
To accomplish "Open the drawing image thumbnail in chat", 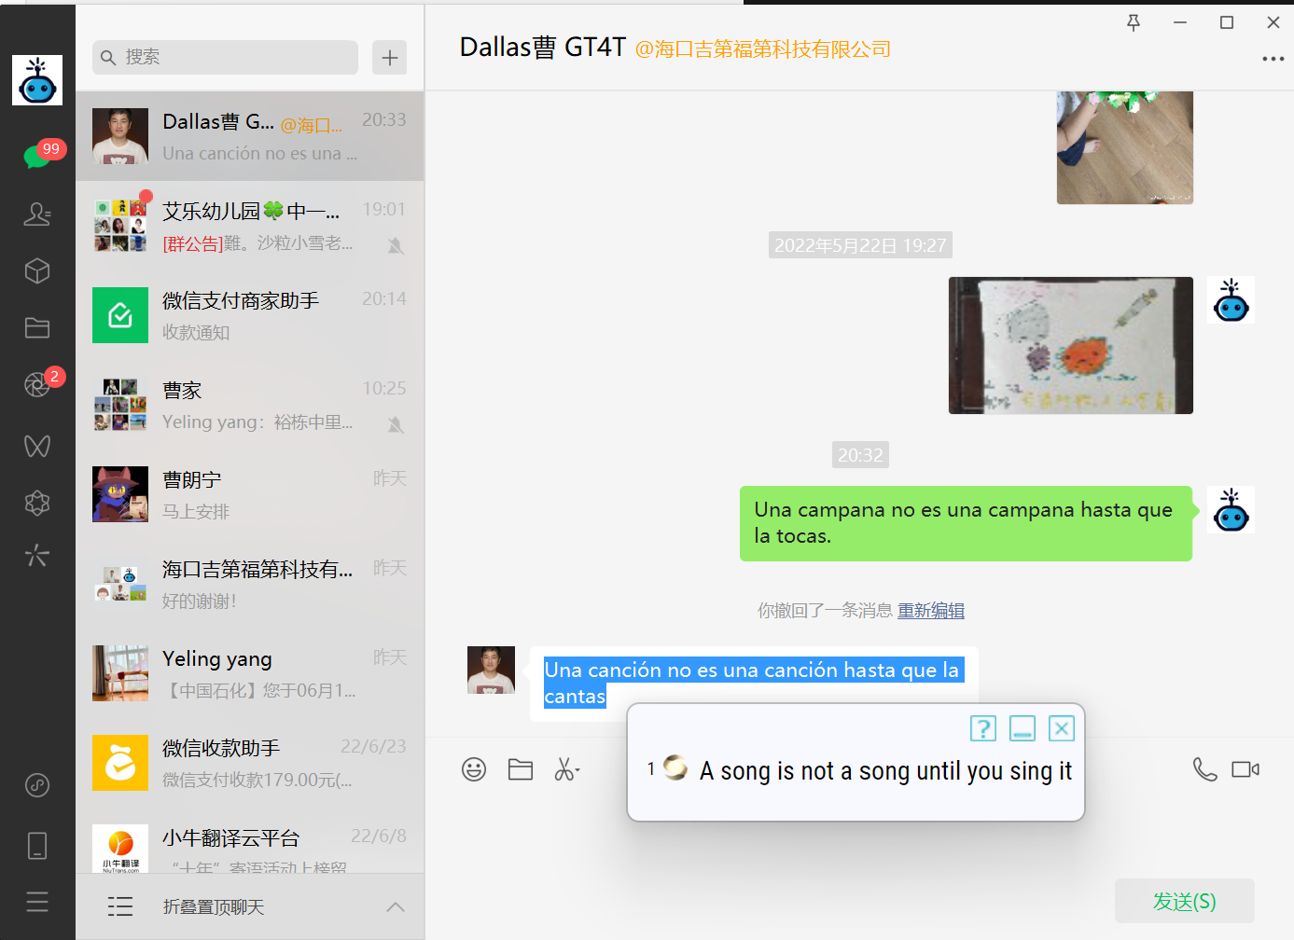I will click(1070, 345).
